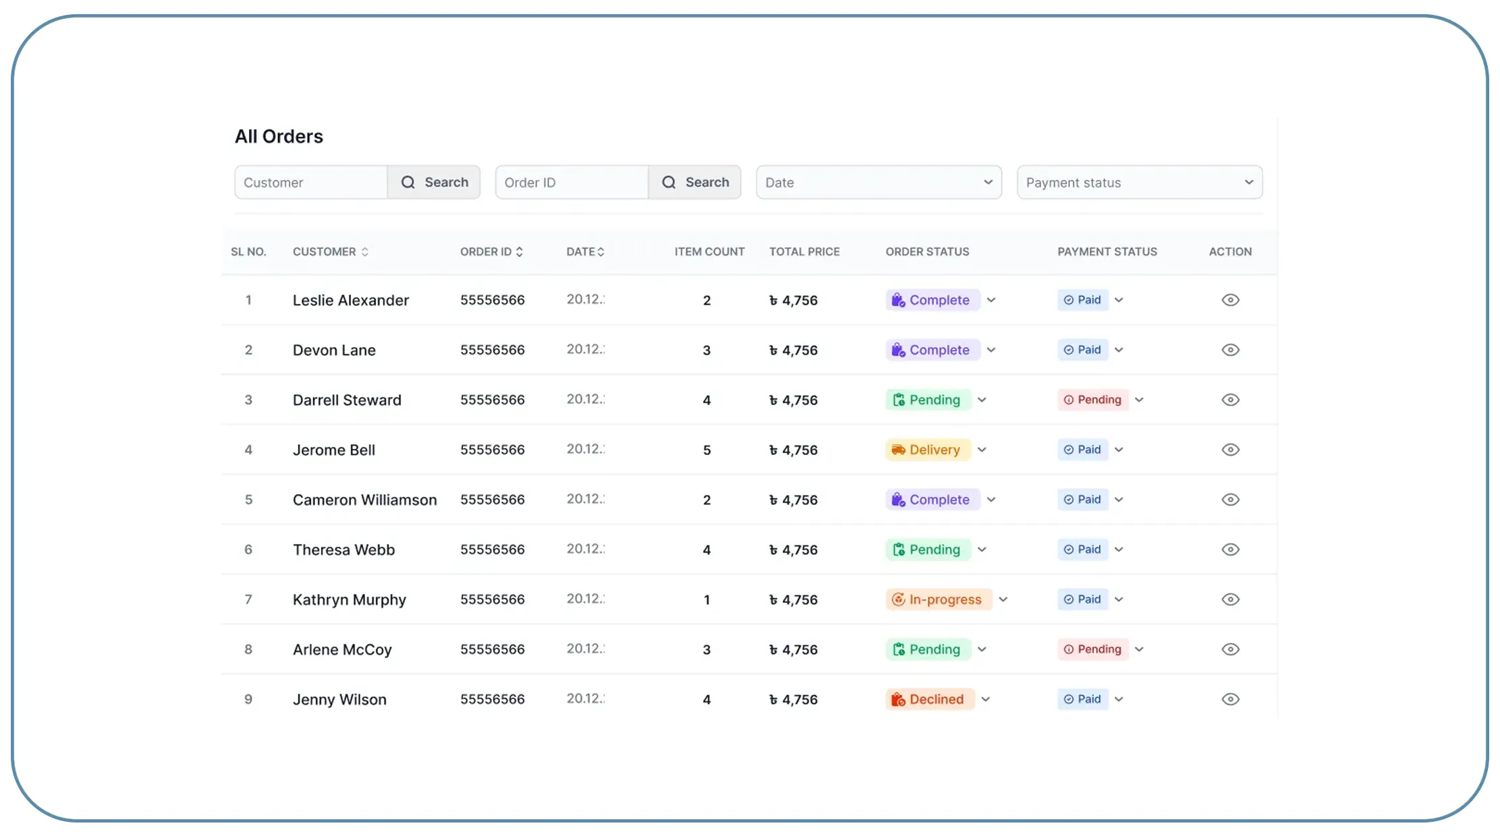View order details for Darrell Steward
Screen dimensions: 1500x836
(x=1230, y=400)
